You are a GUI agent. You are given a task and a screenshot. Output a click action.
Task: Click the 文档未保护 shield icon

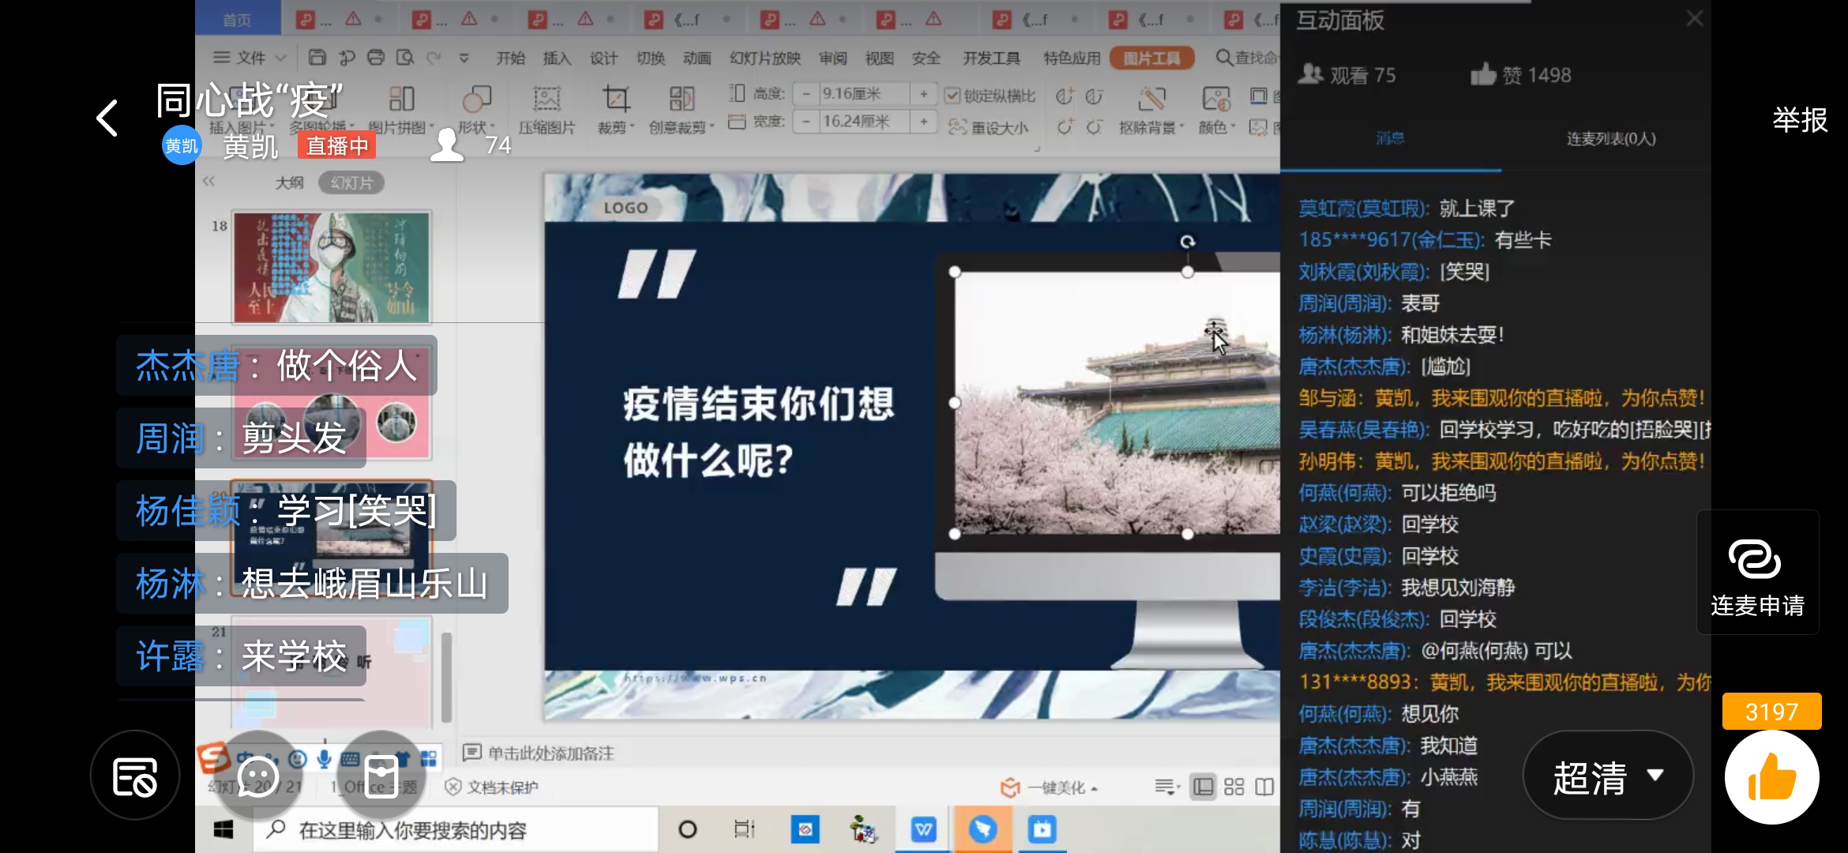pos(453,787)
